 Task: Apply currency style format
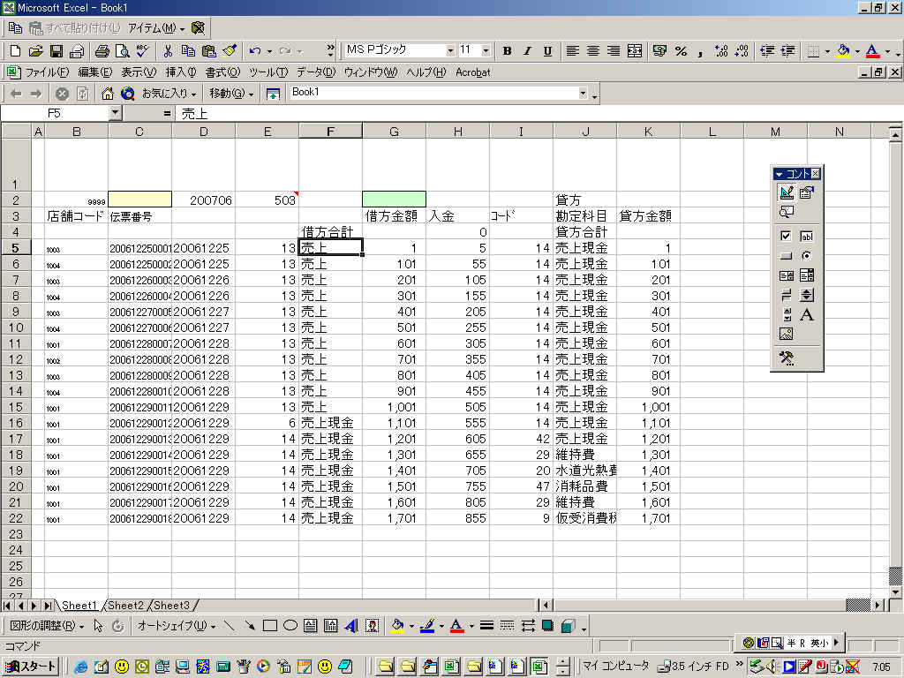point(659,50)
